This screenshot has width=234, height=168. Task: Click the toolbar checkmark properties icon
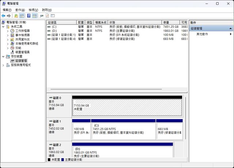[x=47, y=16]
